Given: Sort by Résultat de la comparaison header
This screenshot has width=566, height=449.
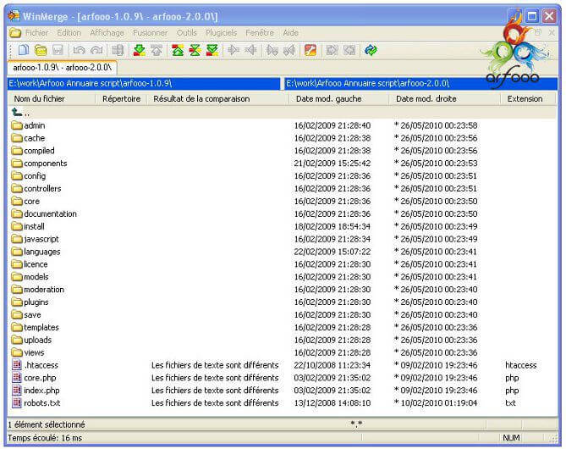Looking at the screenshot, I should point(217,98).
